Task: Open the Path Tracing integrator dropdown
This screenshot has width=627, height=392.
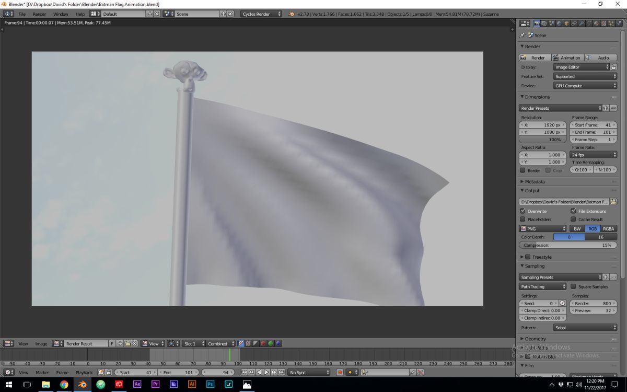Action: pos(543,286)
